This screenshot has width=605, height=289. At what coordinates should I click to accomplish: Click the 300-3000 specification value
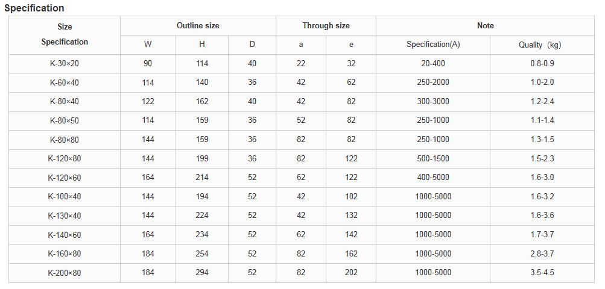click(433, 102)
